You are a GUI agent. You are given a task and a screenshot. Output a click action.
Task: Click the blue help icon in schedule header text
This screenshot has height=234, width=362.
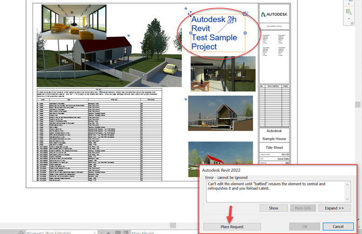101,92
